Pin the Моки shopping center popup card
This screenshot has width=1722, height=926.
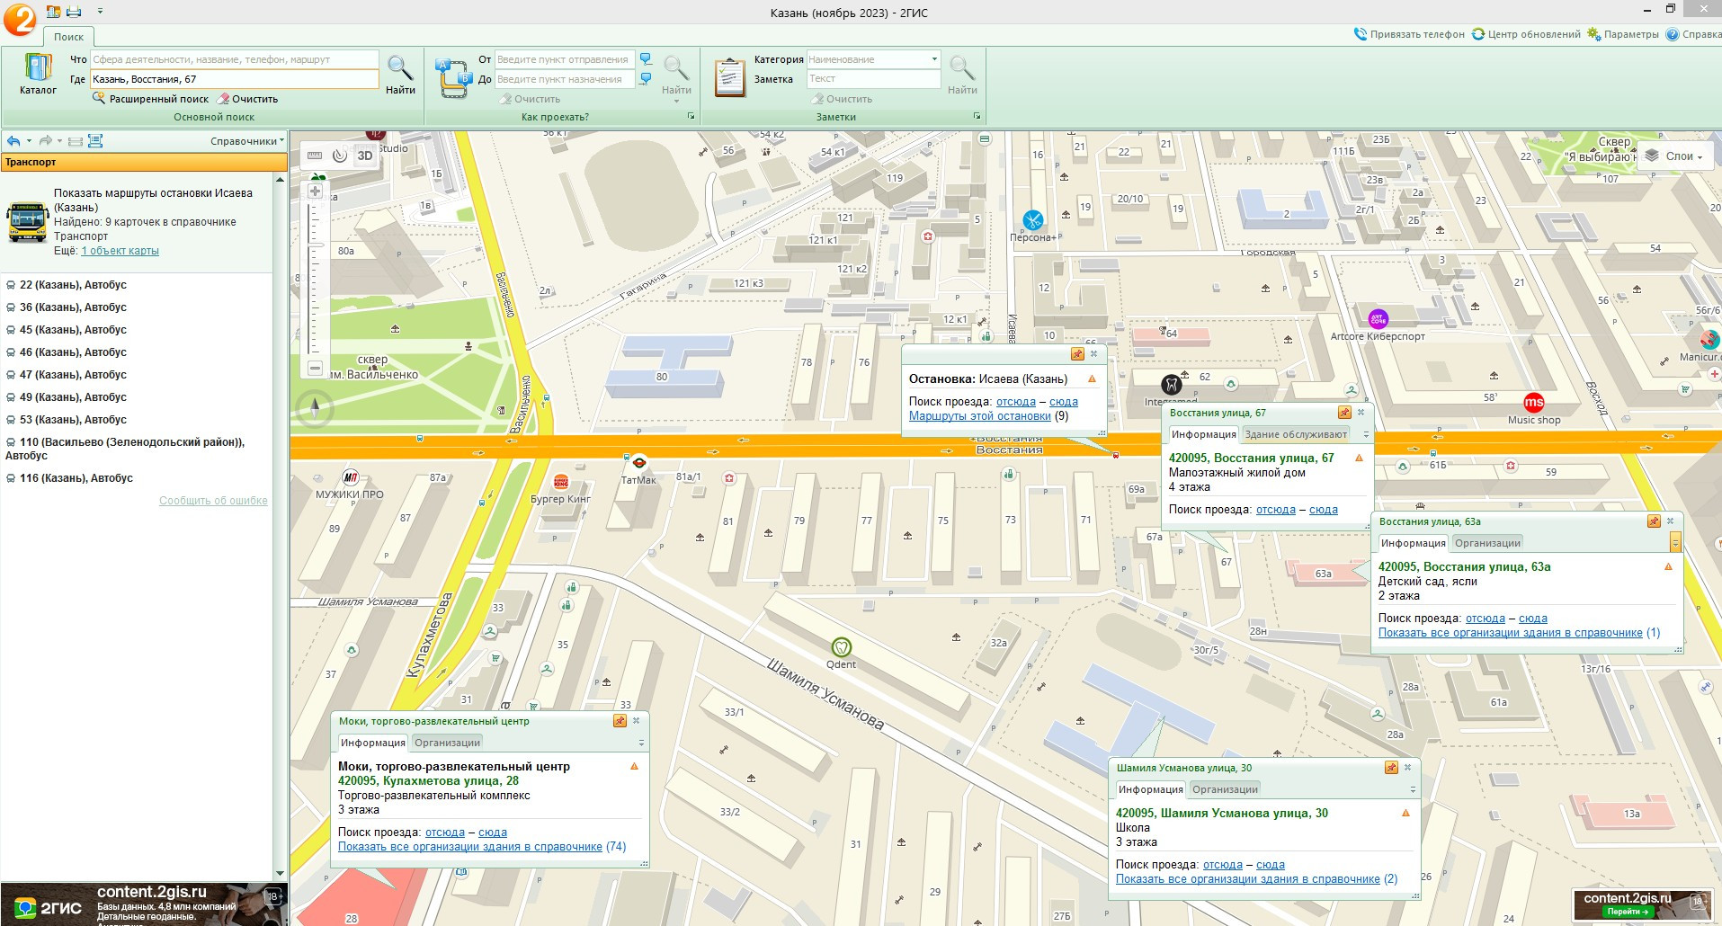pyautogui.click(x=620, y=721)
